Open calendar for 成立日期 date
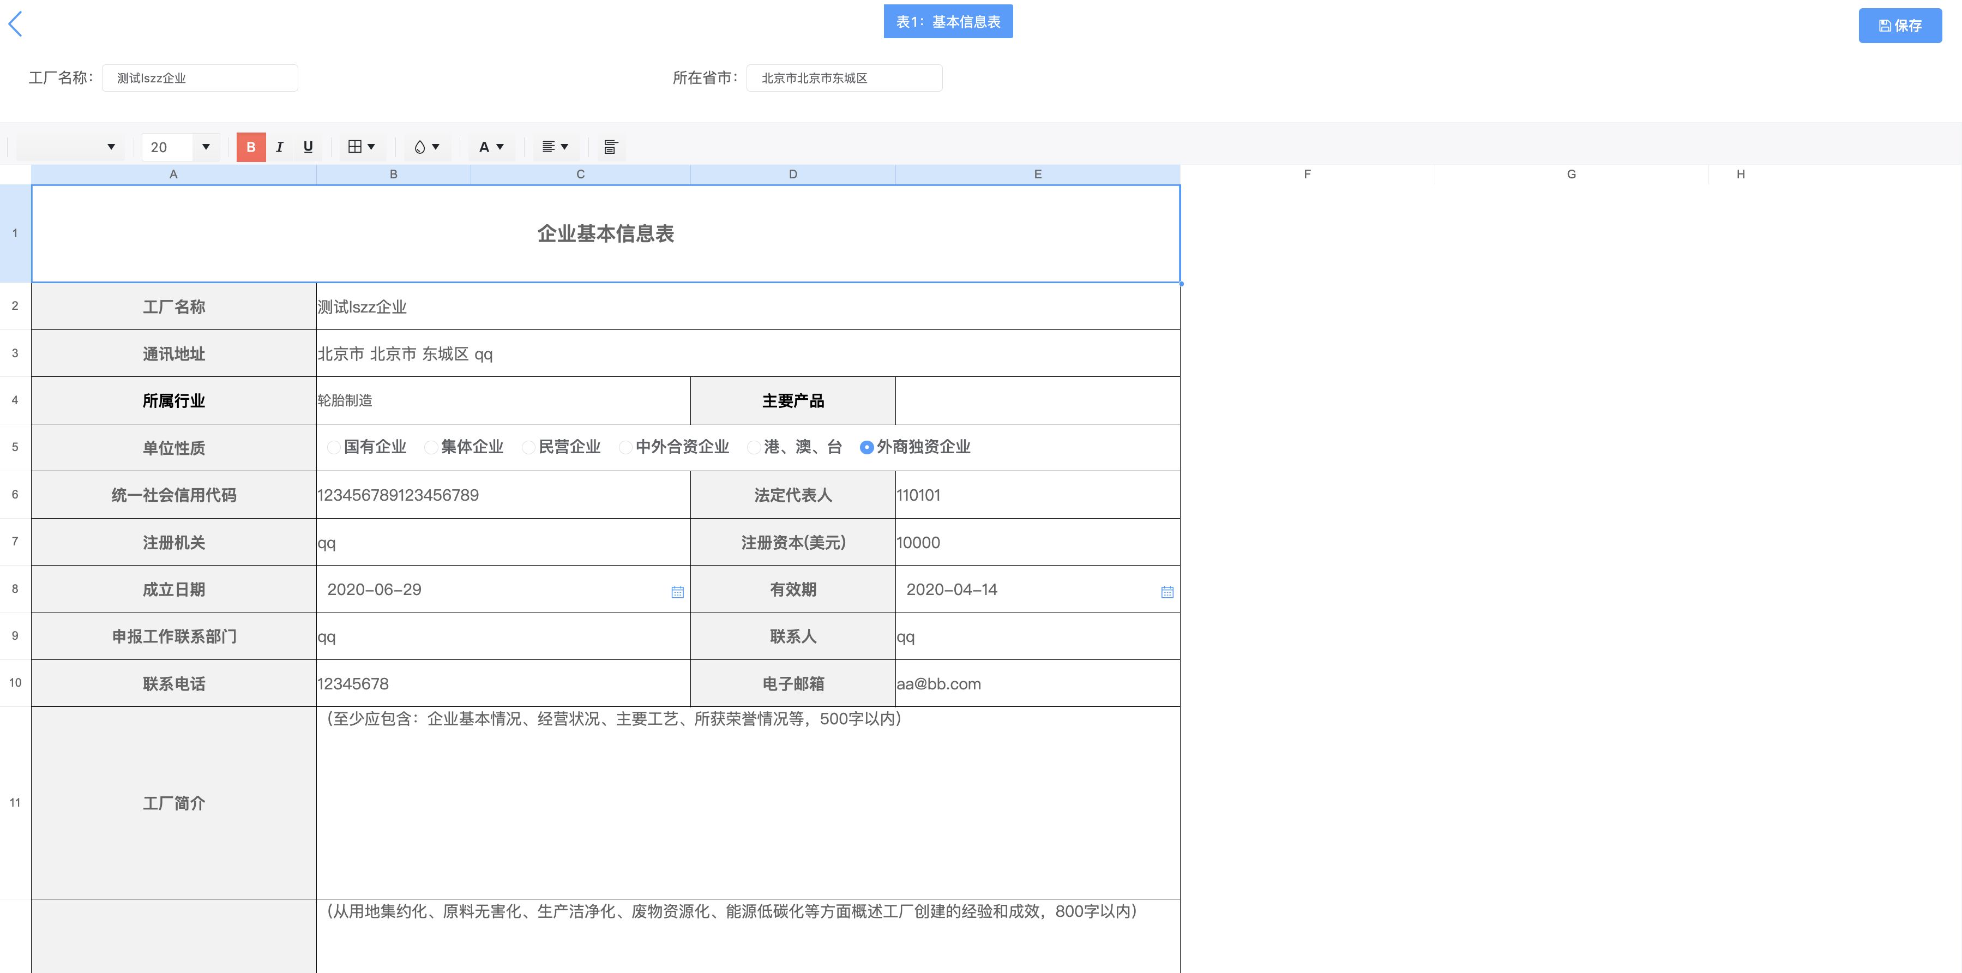The height and width of the screenshot is (973, 1962). pyautogui.click(x=677, y=592)
